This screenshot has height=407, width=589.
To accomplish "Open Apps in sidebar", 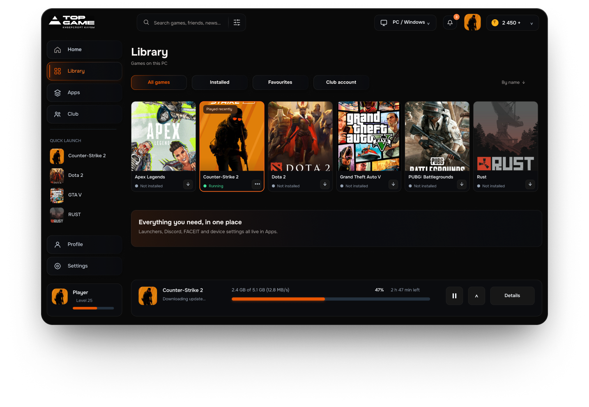I will pyautogui.click(x=84, y=93).
